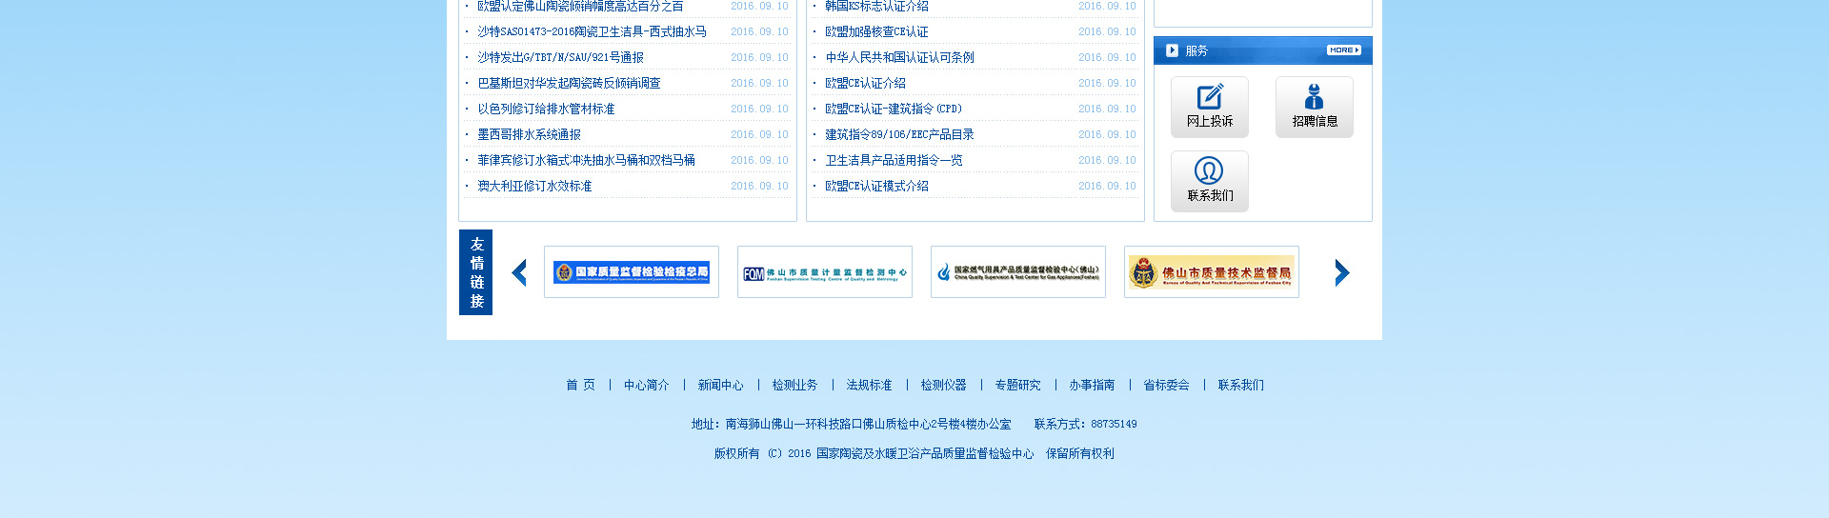Screen dimensions: 1829x518
Task: Open 卫生洁具产品适用指令一览 link
Action: (894, 161)
